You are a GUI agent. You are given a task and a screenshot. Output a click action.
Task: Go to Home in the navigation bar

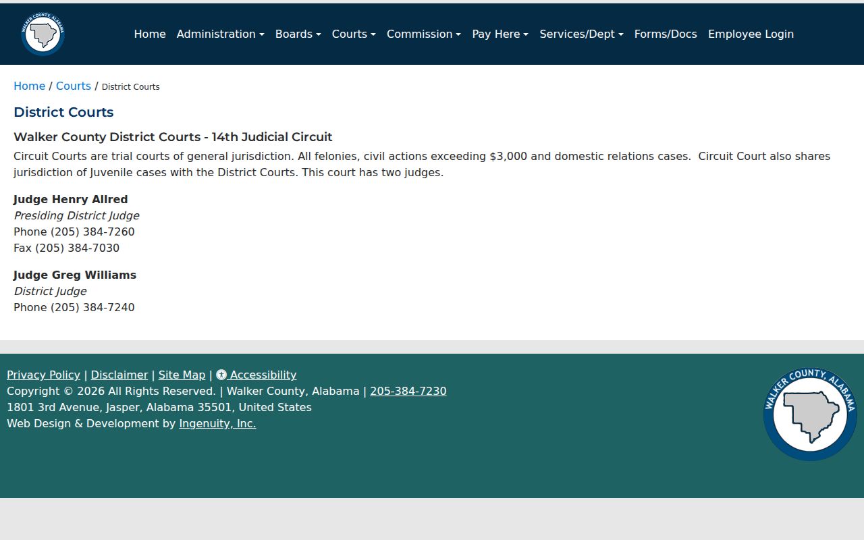150,34
